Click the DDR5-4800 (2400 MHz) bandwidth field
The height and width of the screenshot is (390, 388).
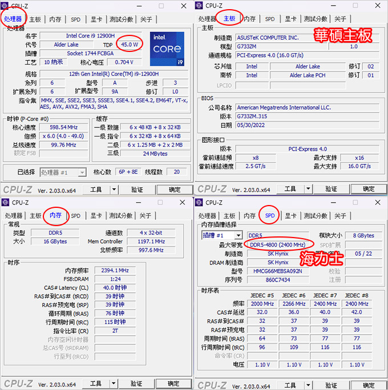click(x=278, y=245)
